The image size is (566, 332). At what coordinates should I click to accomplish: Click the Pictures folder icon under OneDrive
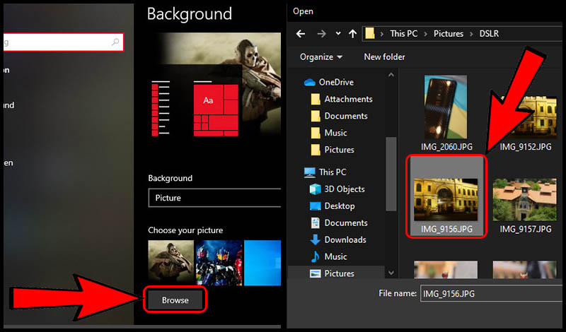click(316, 150)
